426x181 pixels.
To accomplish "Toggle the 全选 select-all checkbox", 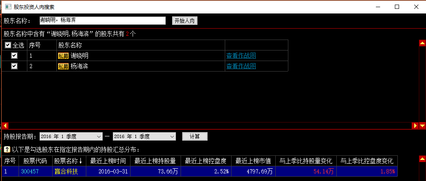I will (x=8, y=45).
